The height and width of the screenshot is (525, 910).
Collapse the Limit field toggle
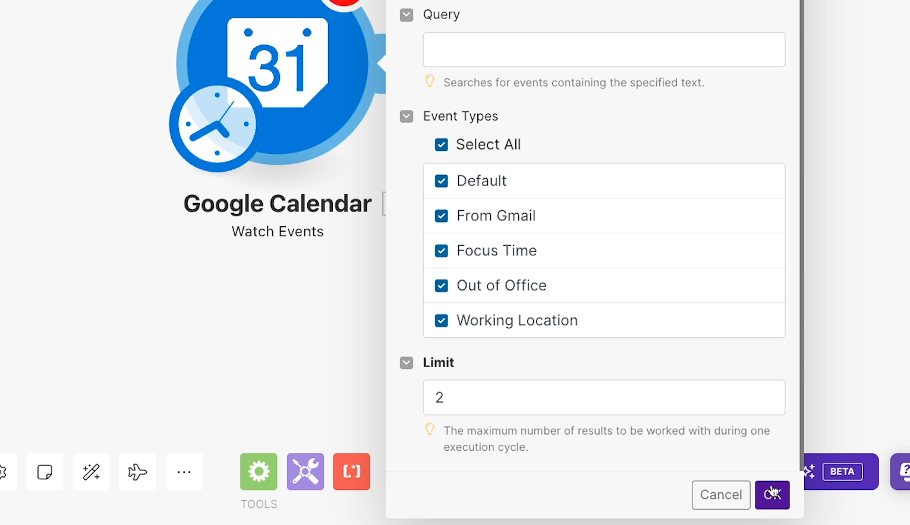click(407, 363)
